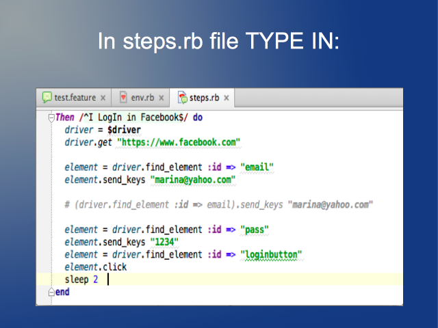Collapse the Then block fold marker
The height and width of the screenshot is (328, 438).
pos(51,118)
